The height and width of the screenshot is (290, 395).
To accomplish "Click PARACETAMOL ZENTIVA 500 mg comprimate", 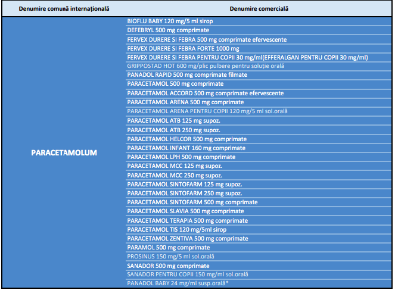I will point(259,238).
